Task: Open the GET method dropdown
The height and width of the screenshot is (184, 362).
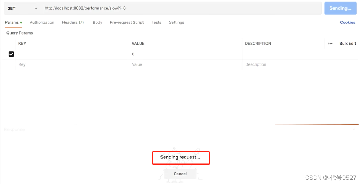Action: 22,8
